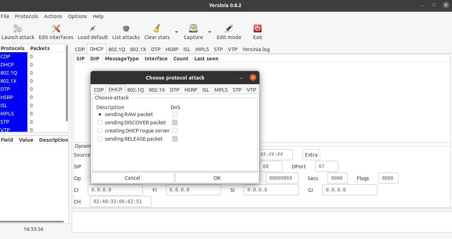Click the DPort input field

pos(327,166)
